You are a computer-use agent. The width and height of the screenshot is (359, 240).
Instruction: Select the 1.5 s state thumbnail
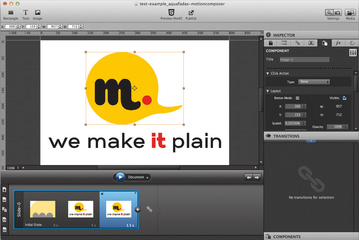[x=118, y=209]
